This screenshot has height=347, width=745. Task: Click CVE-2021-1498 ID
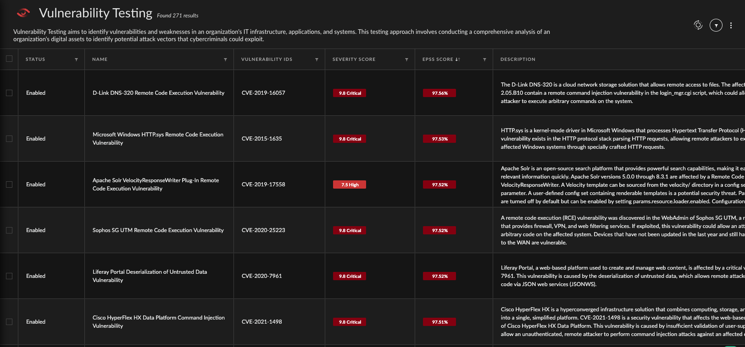point(262,322)
